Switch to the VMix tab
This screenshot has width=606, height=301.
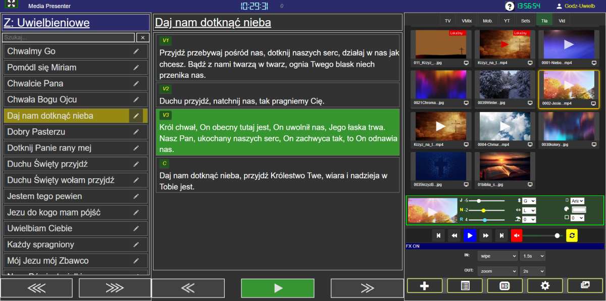467,21
